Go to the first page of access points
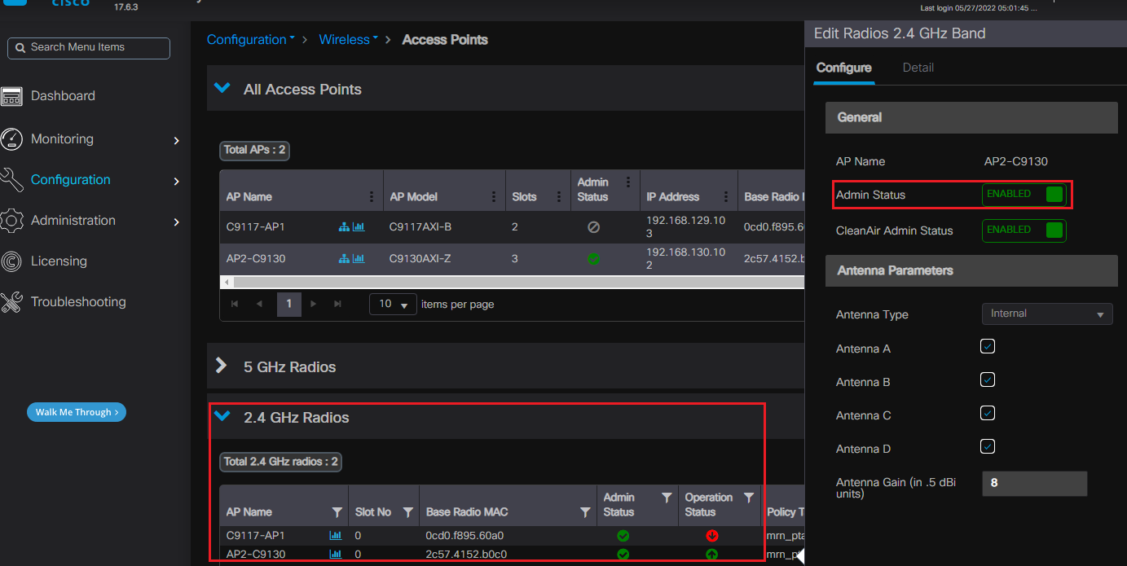1127x566 pixels. [235, 305]
